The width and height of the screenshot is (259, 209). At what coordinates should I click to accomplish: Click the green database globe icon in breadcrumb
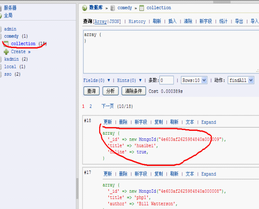(85, 8)
